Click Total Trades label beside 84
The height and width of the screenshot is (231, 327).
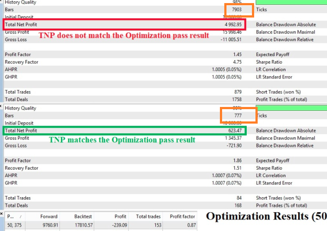click(18, 198)
